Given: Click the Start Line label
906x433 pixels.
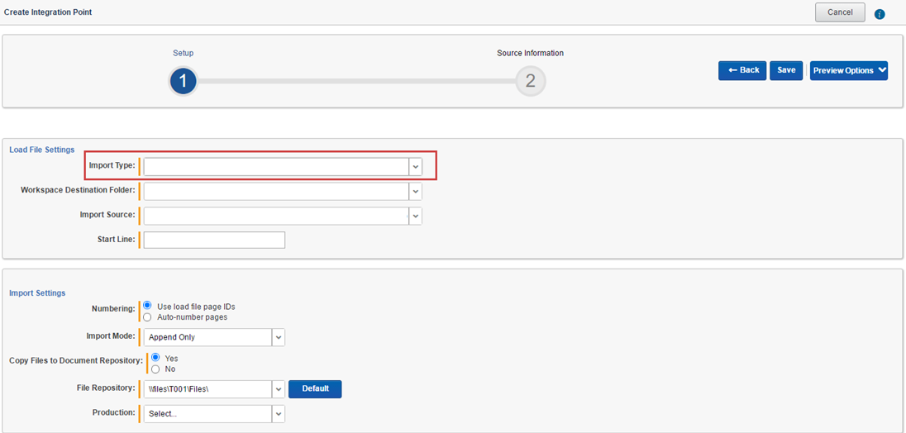Looking at the screenshot, I should point(117,239).
